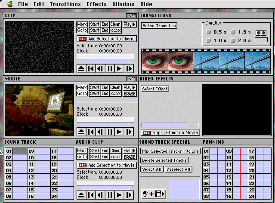Click Play button in Clip mark row
The width and height of the screenshot is (275, 203).
pos(130,24)
